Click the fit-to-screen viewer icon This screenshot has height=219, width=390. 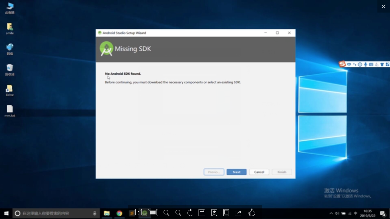pos(153,213)
